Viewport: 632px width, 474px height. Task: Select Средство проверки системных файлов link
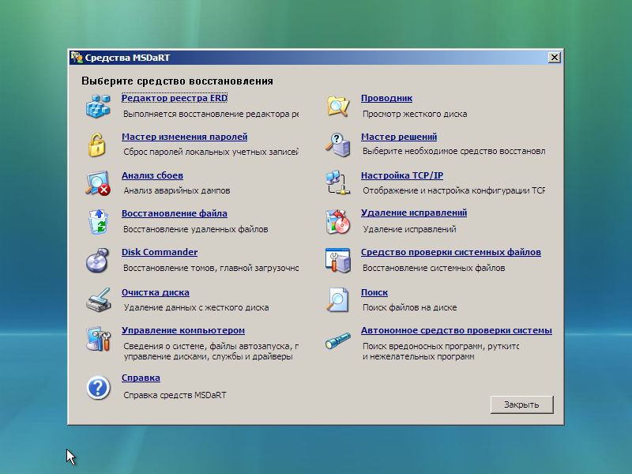pyautogui.click(x=450, y=252)
